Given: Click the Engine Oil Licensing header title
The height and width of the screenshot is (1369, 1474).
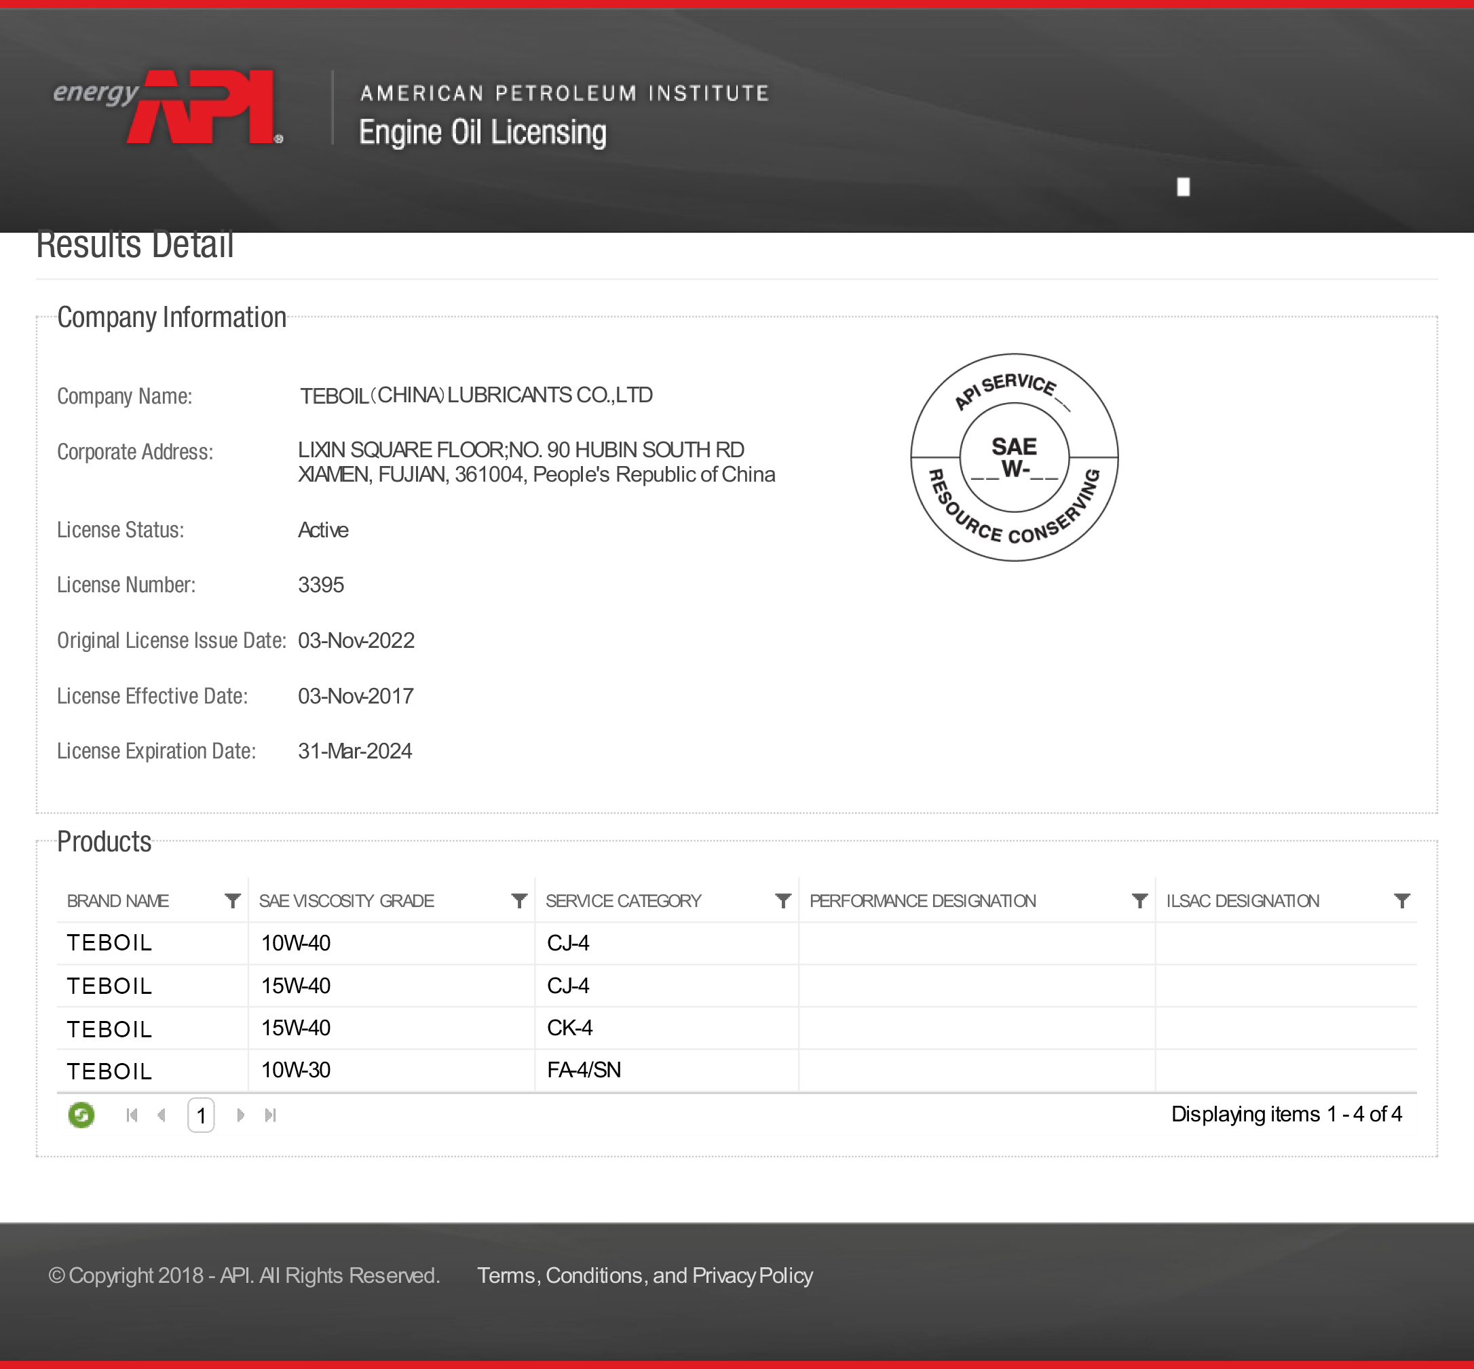Looking at the screenshot, I should pyautogui.click(x=483, y=132).
